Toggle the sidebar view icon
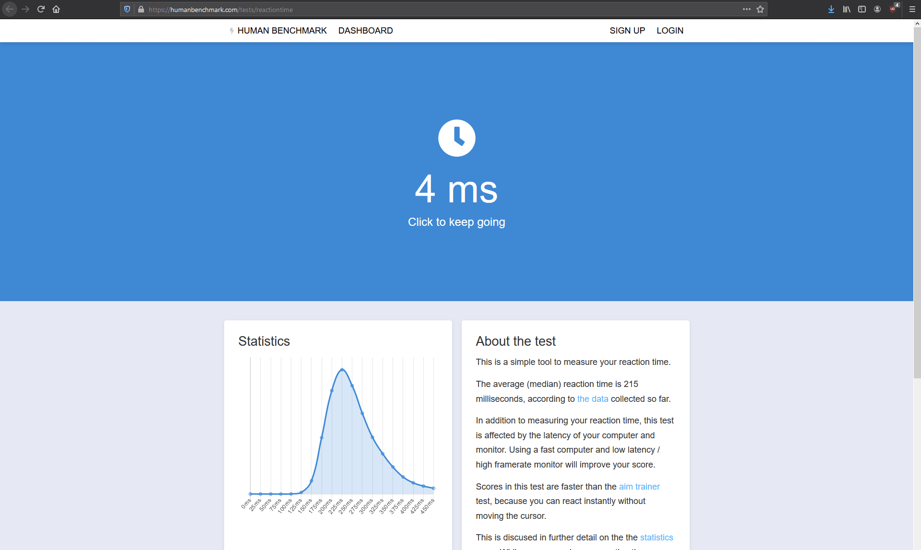921x550 pixels. click(862, 9)
